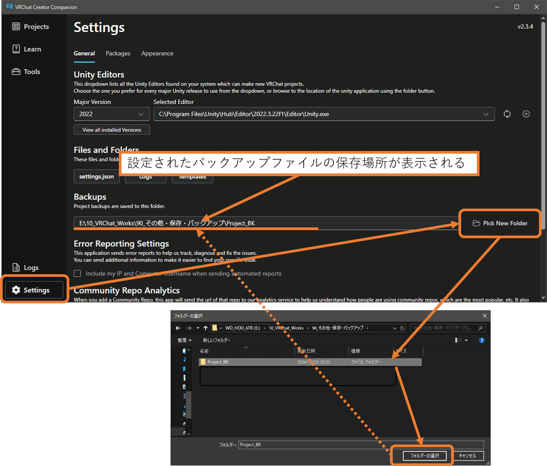The image size is (547, 466).
Task: Click the add Unity editor plus icon
Action: (526, 114)
